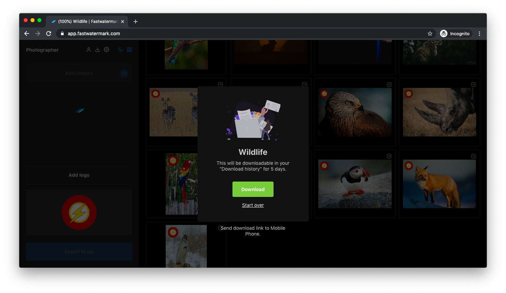The image size is (506, 293).
Task: Select the owl photo thumbnail
Action: 186,246
